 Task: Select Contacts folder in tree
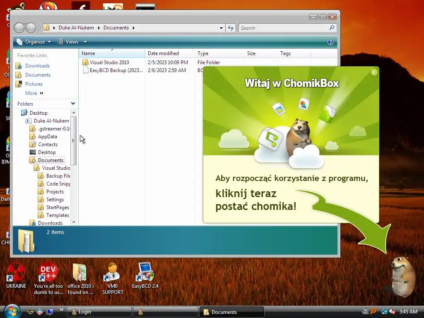click(43, 145)
